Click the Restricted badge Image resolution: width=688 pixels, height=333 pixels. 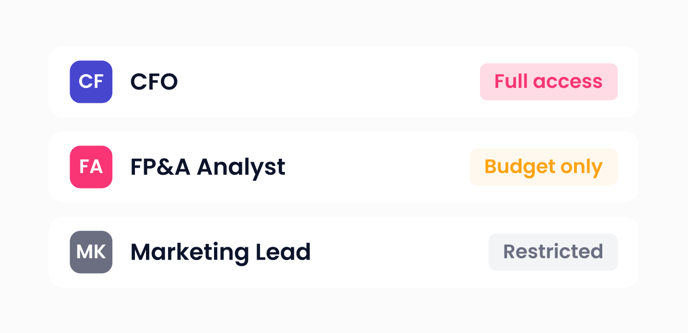(553, 252)
